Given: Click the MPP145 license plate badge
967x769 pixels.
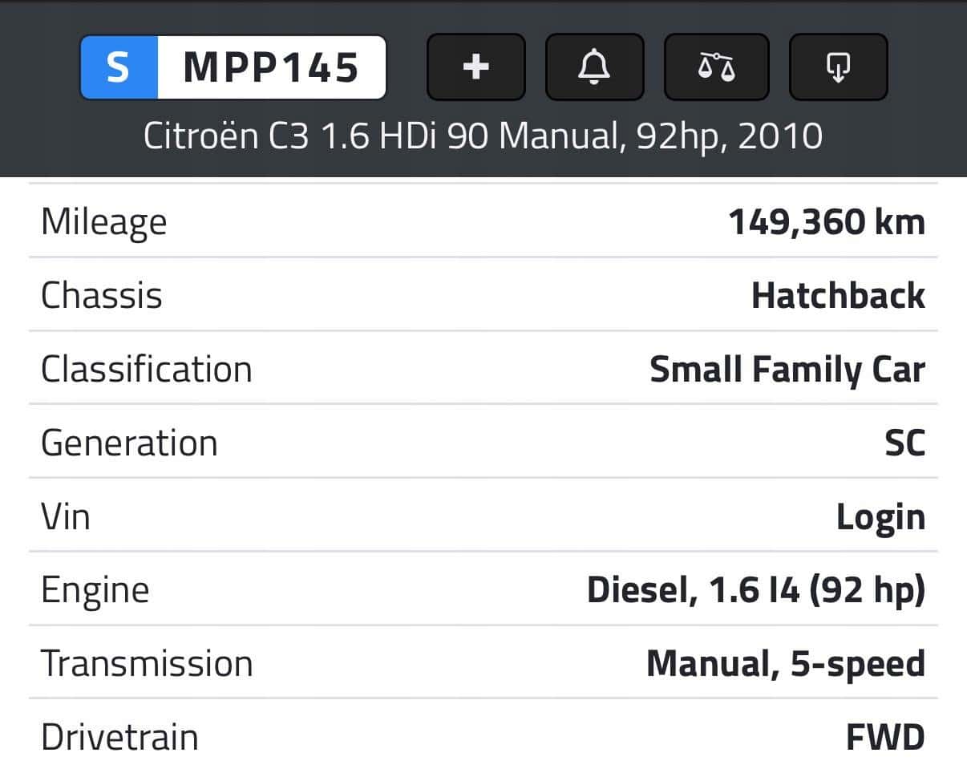Looking at the screenshot, I should [x=233, y=67].
